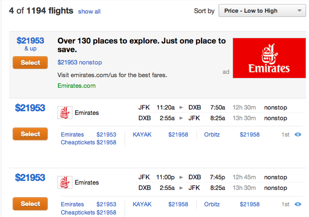Open the green Emirates.com link

coord(76,86)
